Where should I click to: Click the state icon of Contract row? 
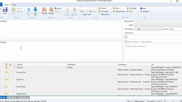tap(6, 67)
